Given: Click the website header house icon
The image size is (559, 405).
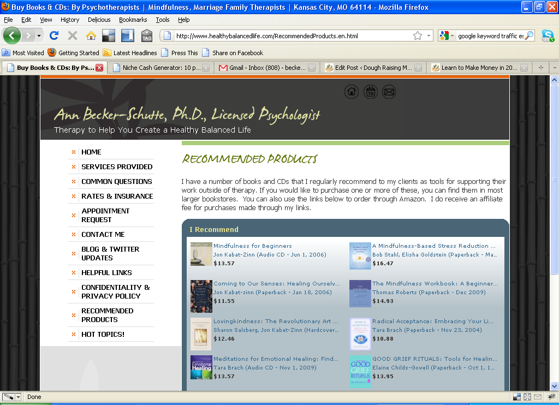Looking at the screenshot, I should tap(352, 92).
